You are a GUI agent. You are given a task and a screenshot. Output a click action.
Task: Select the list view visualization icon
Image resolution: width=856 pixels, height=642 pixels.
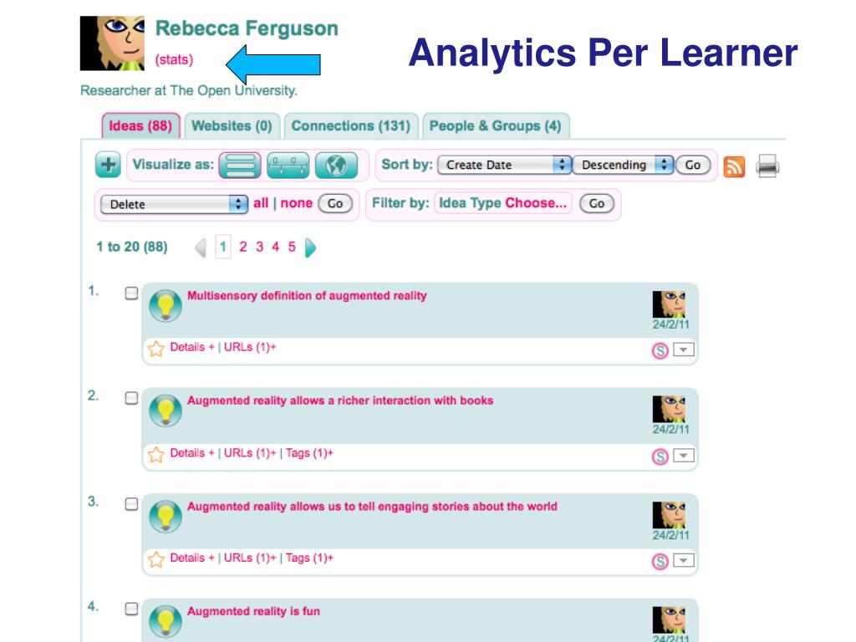click(240, 165)
